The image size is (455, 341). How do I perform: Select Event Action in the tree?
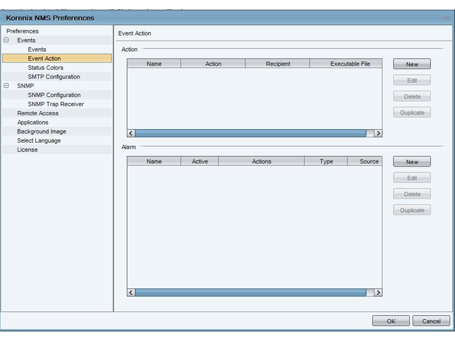[x=57, y=59]
